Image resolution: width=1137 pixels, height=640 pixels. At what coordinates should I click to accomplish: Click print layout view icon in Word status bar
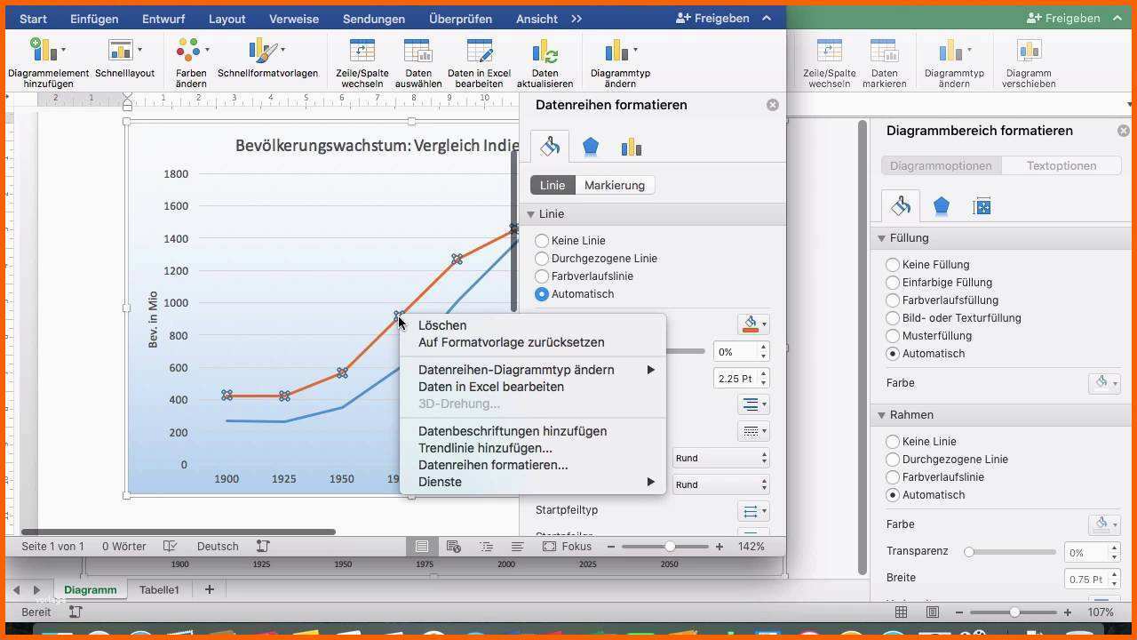[422, 547]
